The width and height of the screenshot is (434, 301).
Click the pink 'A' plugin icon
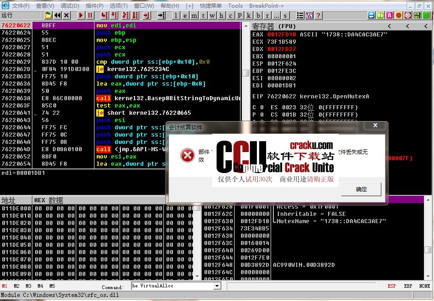click(389, 15)
